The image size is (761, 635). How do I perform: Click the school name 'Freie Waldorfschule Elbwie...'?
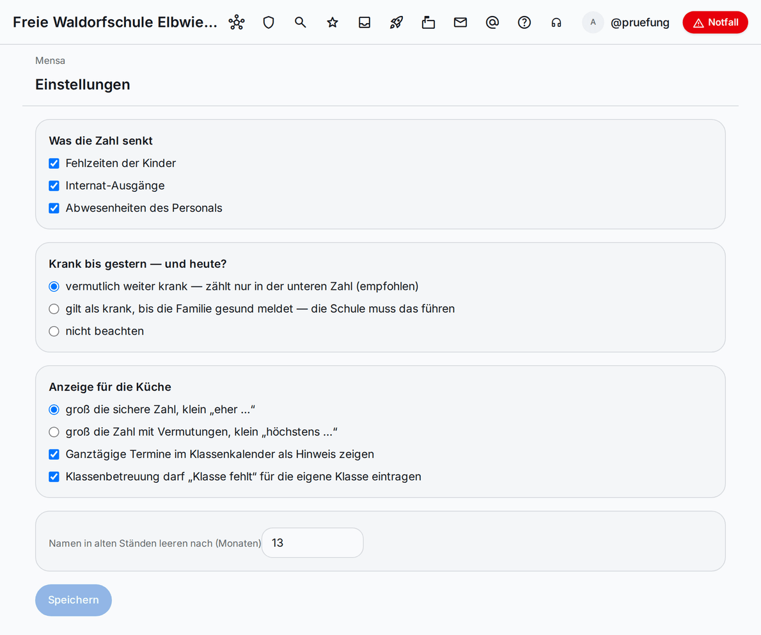(115, 22)
